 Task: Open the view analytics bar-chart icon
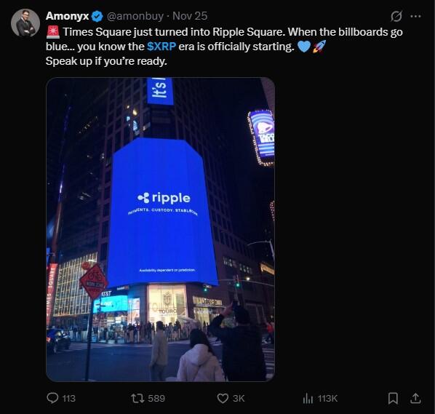point(308,398)
